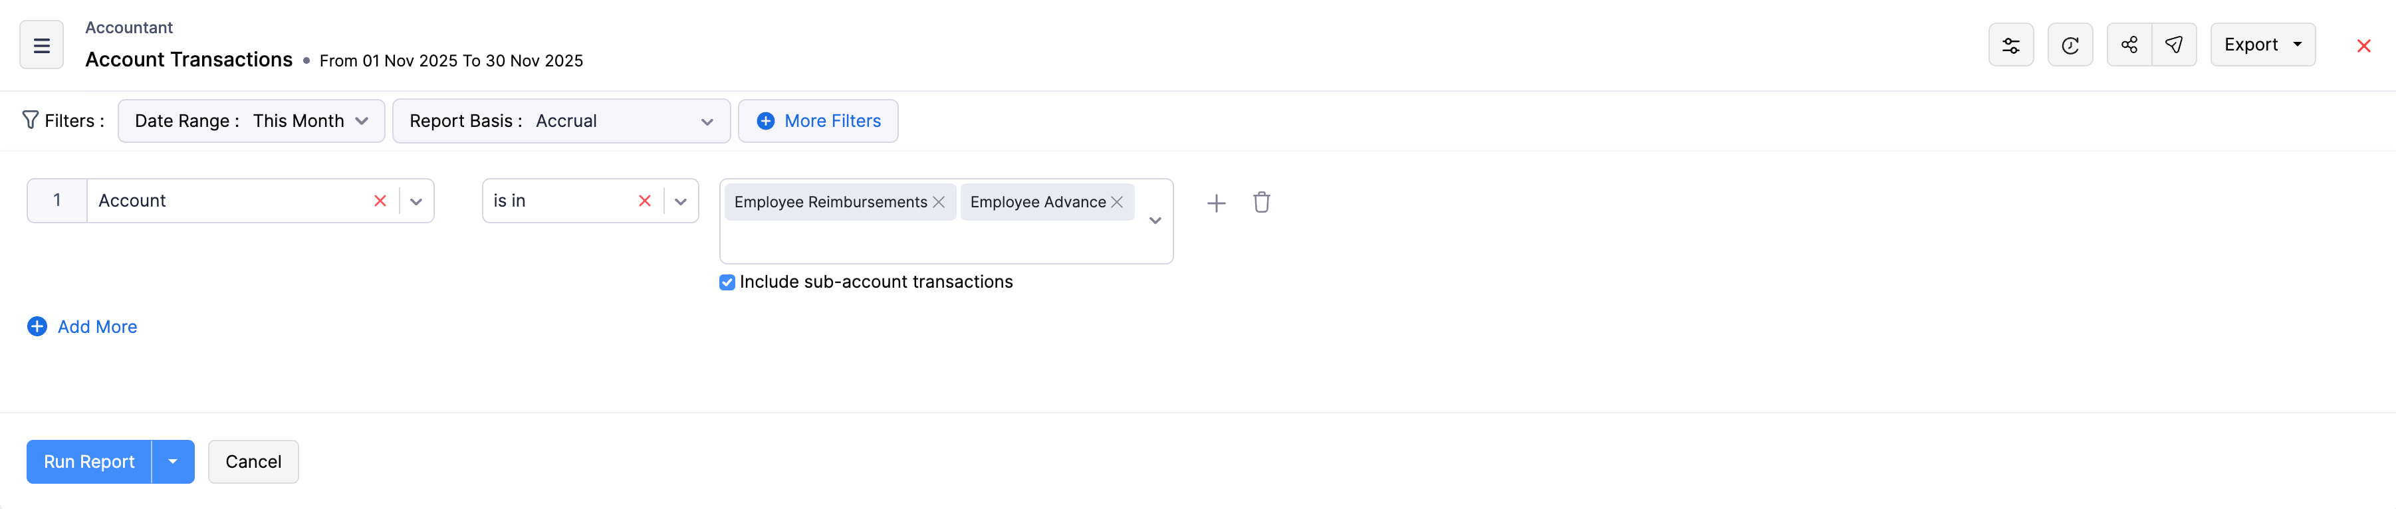Click the Cancel button
This screenshot has height=509, width=2396.
point(252,462)
